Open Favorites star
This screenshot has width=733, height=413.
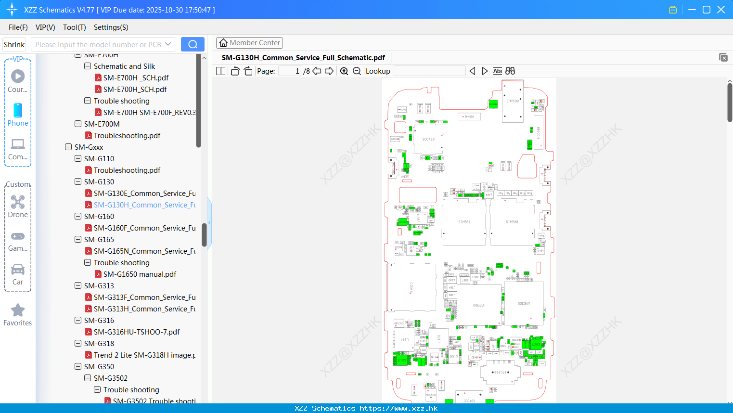click(x=18, y=315)
